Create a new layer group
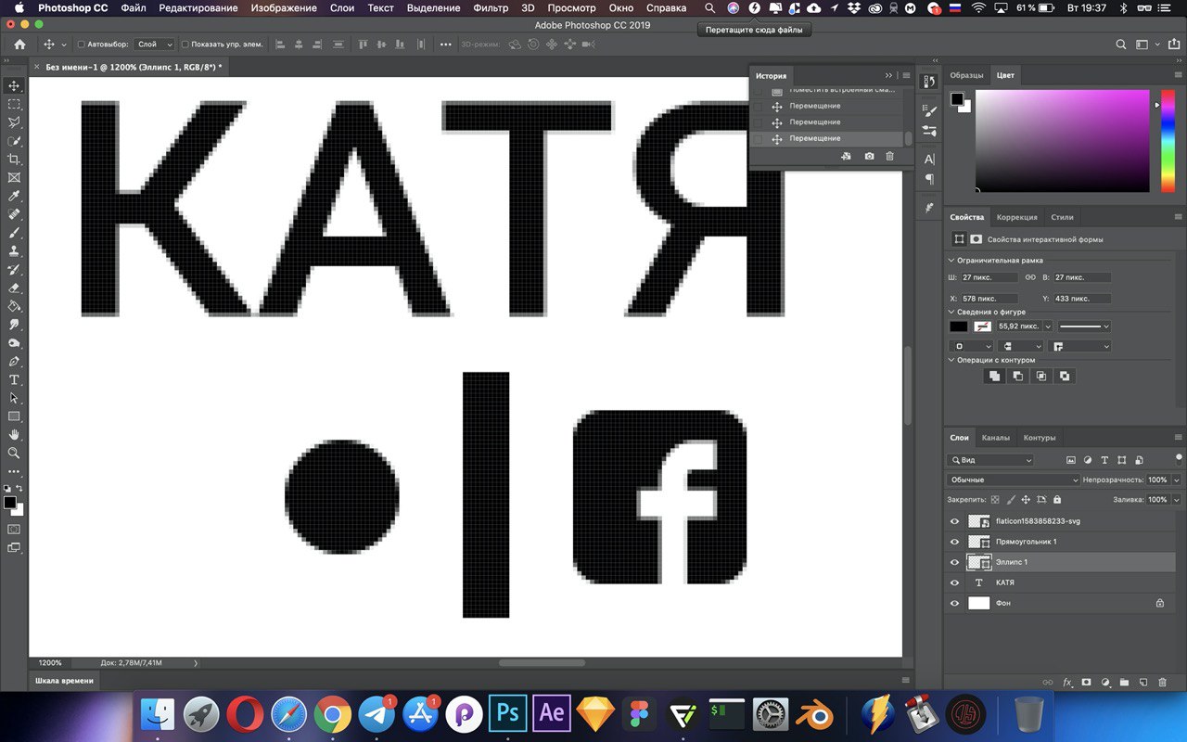Viewport: 1187px width, 742px height. (1124, 683)
